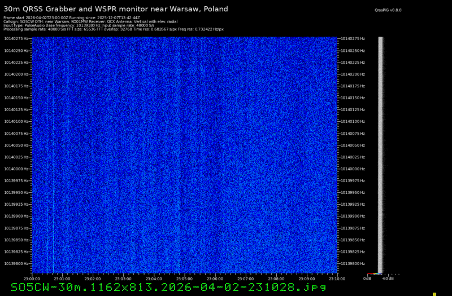Click the 10140000 Hz label on right axis
Image resolution: width=452 pixels, height=296 pixels.
coord(353,169)
